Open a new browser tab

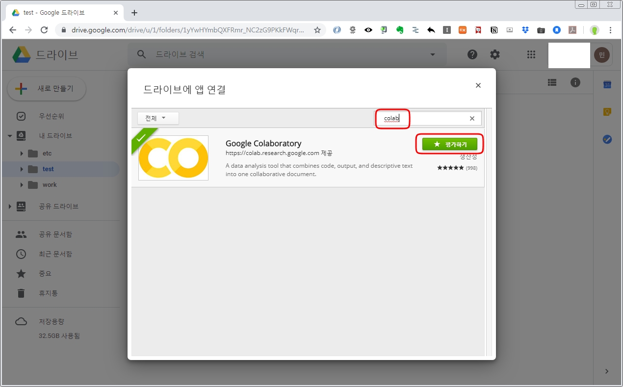(x=134, y=13)
